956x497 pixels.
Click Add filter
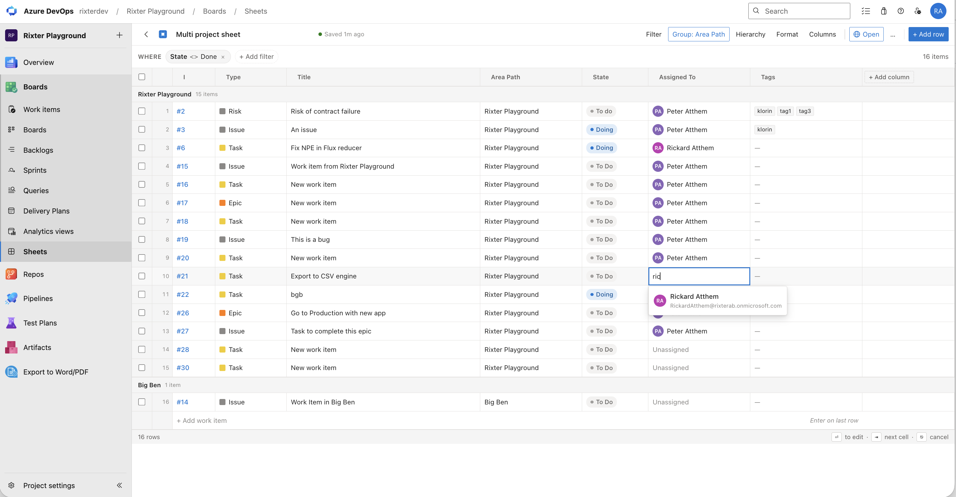click(256, 57)
